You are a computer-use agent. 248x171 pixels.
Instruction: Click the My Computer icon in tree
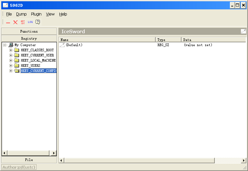point(11,45)
